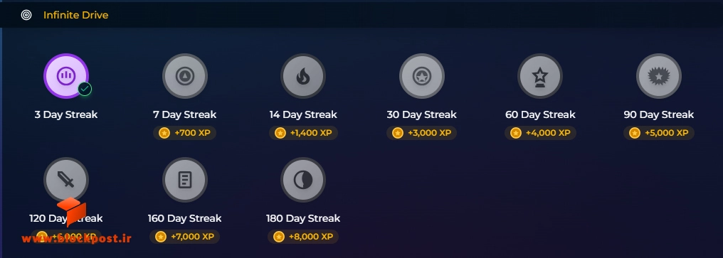Open the 90 Day Streak burst badge
Viewport: 723px width, 258px height.
click(658, 76)
